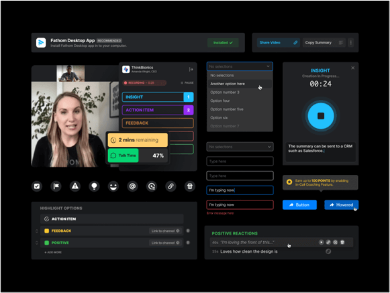Screen dimensions: 390x293
Task: Select 'Option four' in the list
Action: tap(240, 101)
